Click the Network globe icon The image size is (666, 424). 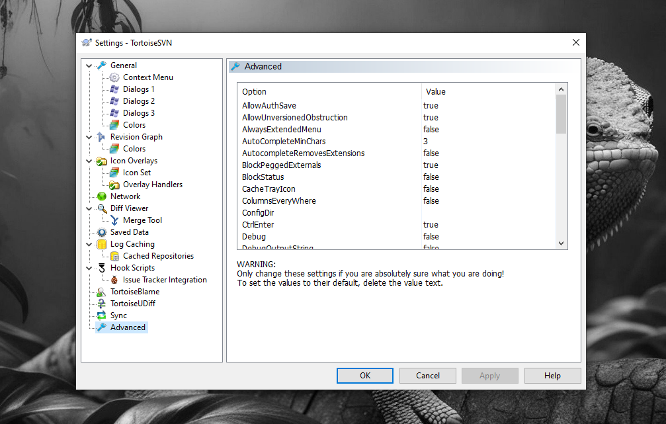pyautogui.click(x=102, y=196)
